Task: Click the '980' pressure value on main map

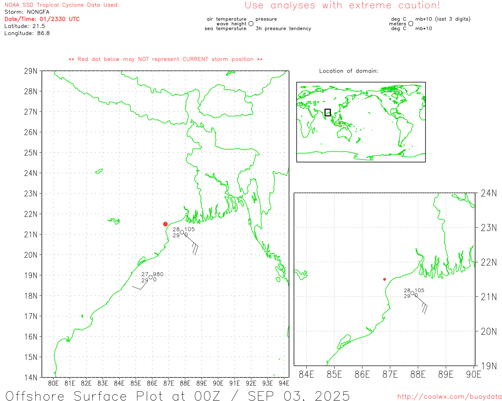Action: (x=158, y=274)
